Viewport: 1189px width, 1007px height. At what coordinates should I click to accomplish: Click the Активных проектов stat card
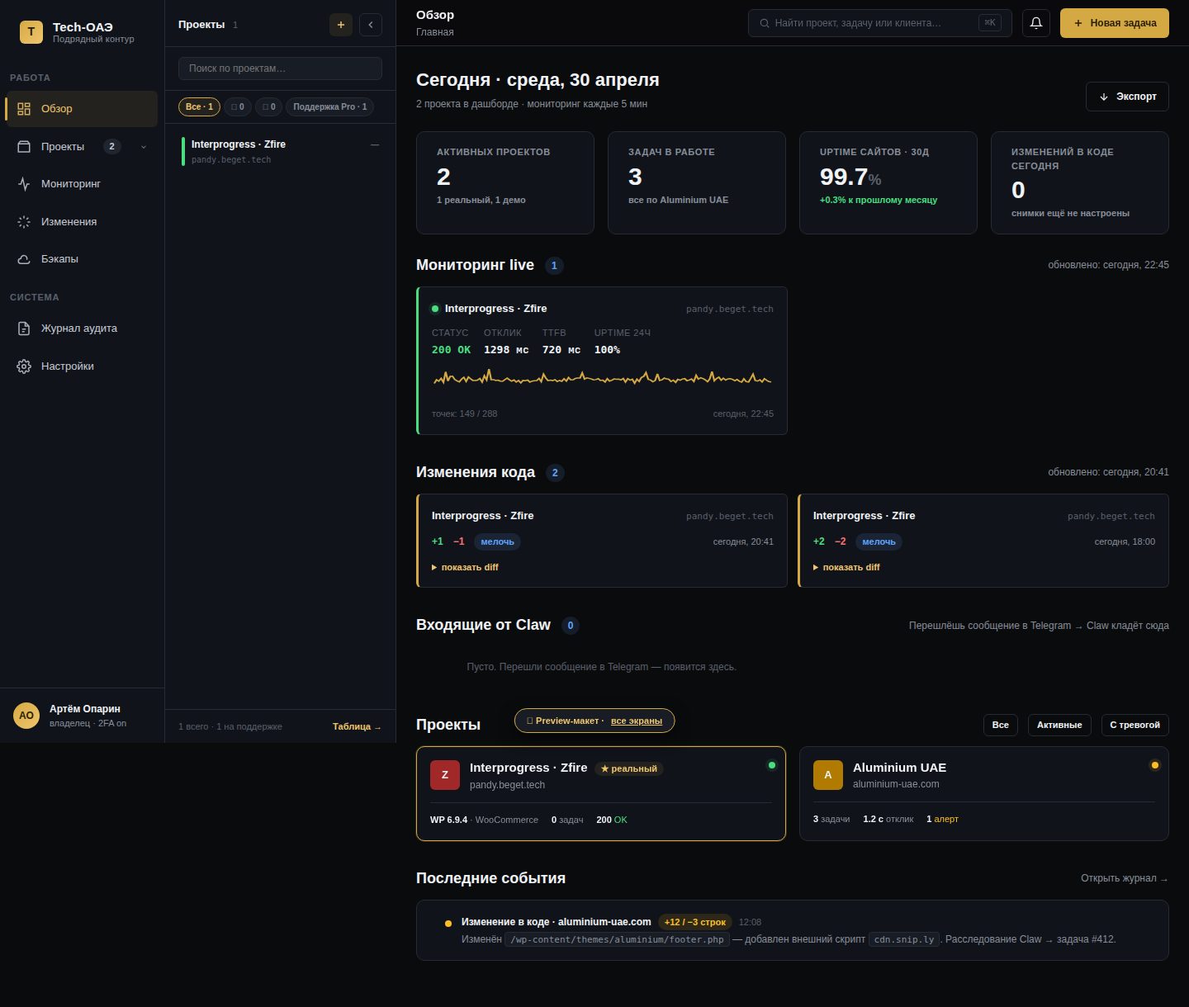coord(505,183)
